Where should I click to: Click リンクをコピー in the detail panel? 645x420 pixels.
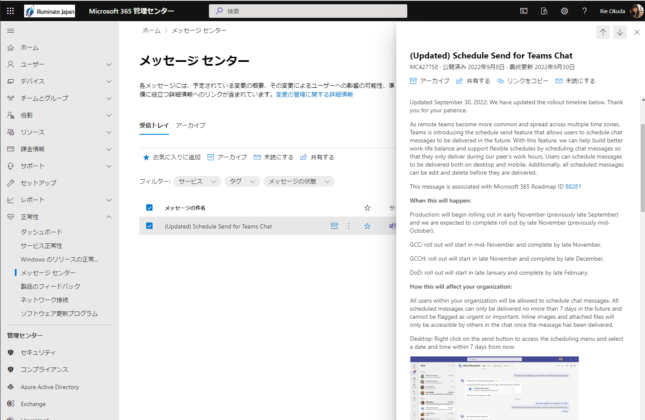523,81
